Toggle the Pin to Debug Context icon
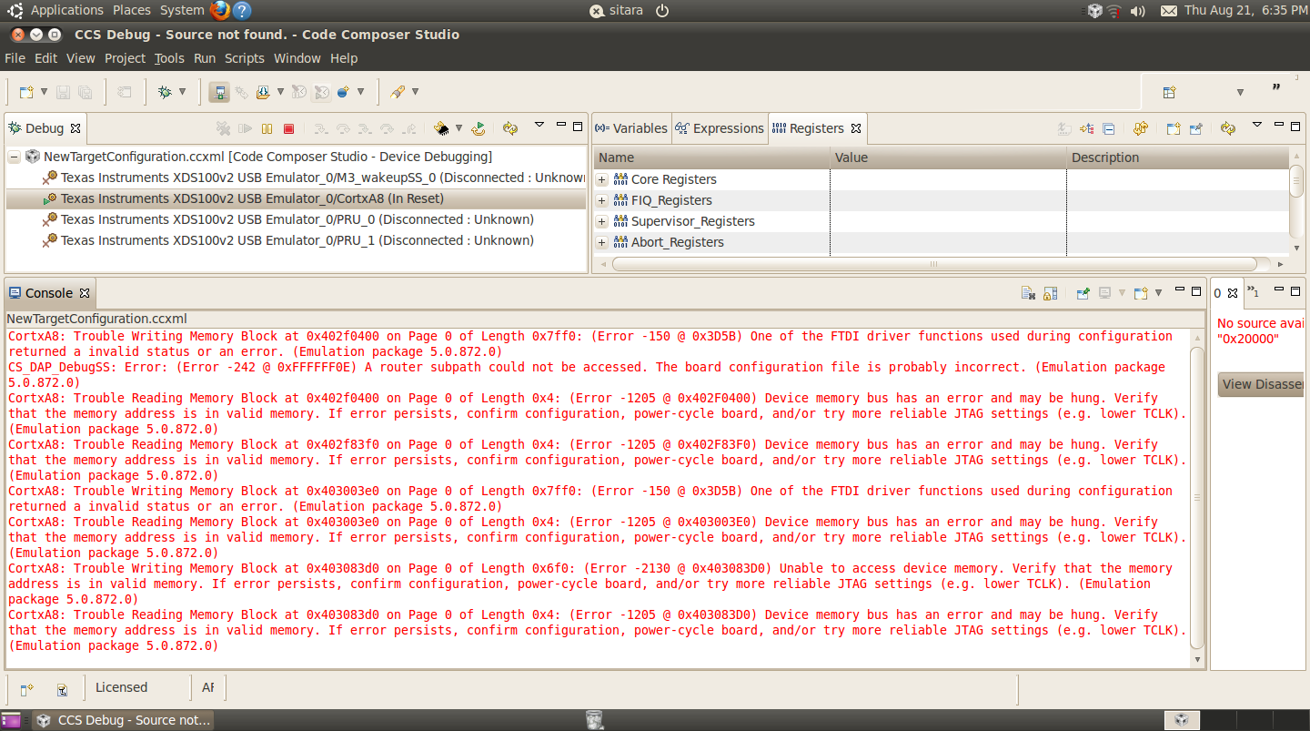This screenshot has height=731, width=1310. coord(1195,129)
